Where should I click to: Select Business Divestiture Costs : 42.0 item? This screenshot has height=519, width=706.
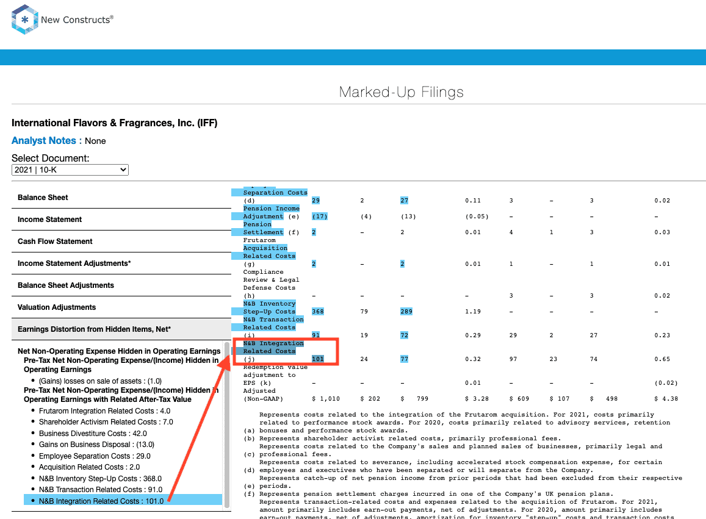point(93,433)
